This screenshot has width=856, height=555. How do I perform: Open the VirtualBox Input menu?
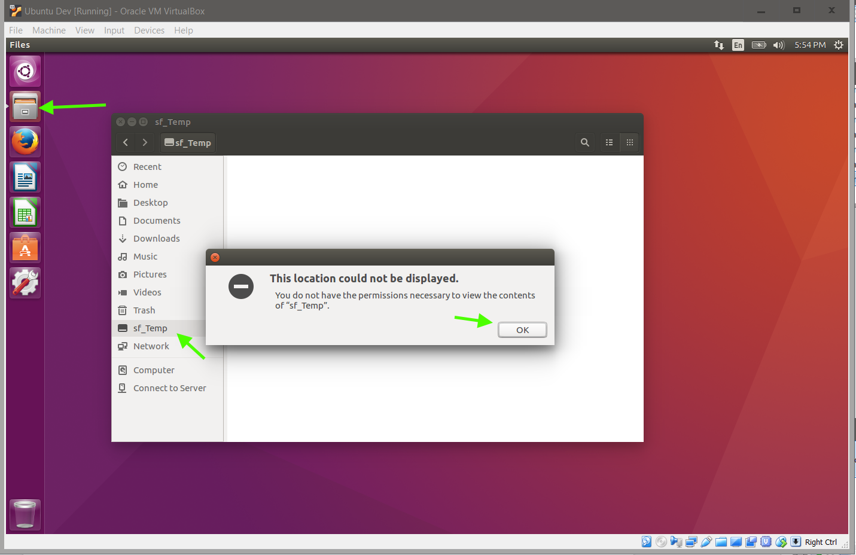click(114, 31)
